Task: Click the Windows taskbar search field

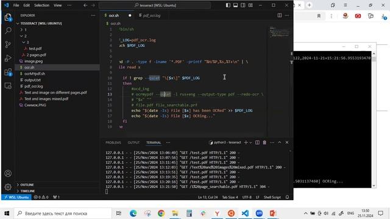Action: coord(63,214)
